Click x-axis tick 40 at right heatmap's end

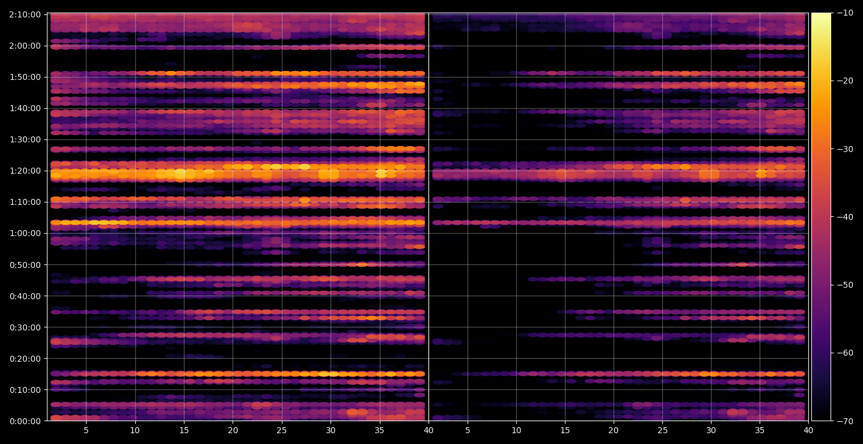click(x=809, y=430)
